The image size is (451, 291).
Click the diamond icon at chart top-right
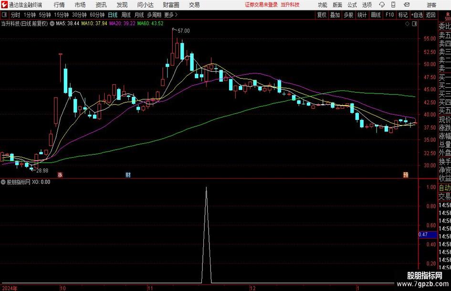coord(407,24)
